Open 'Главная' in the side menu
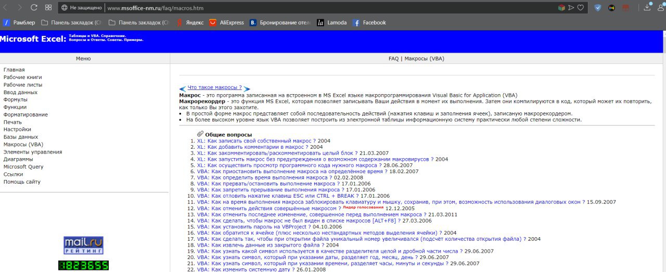The image size is (666, 272). click(14, 70)
